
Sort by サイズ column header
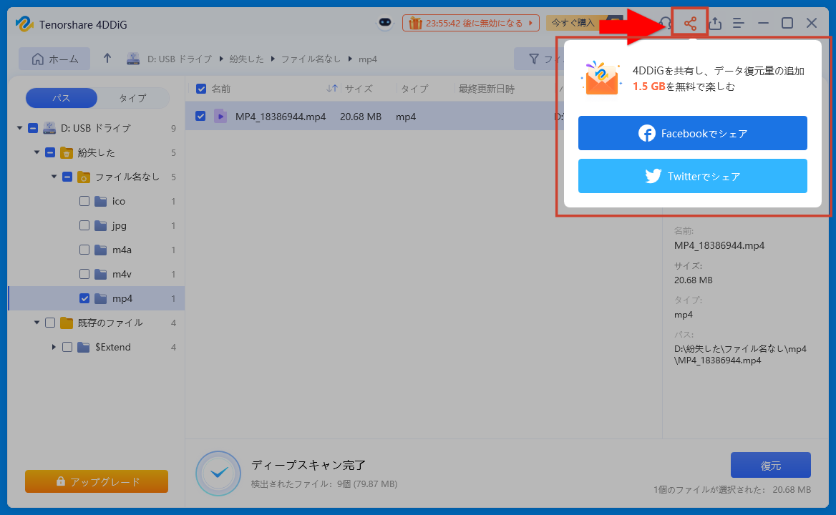359,89
